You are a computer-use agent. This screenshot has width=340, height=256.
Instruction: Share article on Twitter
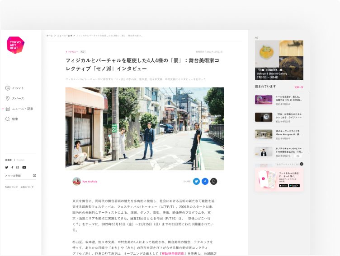pyautogui.click(x=196, y=181)
